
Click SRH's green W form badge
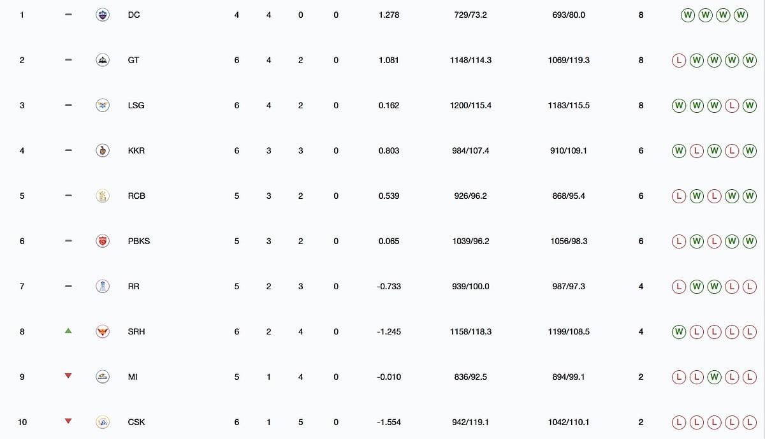[x=680, y=331]
